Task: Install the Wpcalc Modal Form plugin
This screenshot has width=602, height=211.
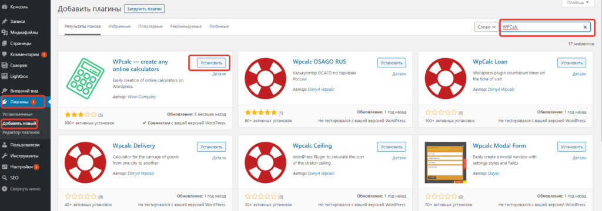Action: pyautogui.click(x=571, y=147)
